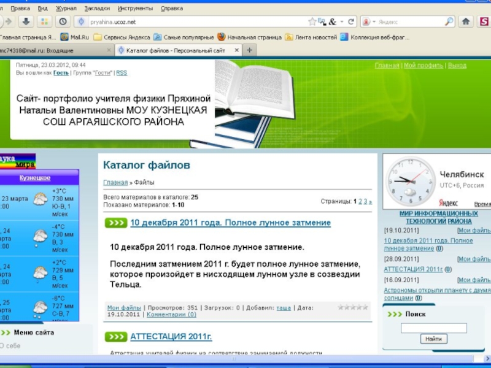Close the mail.ru Входящие tab
Viewport: 491px width, 368px height.
tap(109, 50)
